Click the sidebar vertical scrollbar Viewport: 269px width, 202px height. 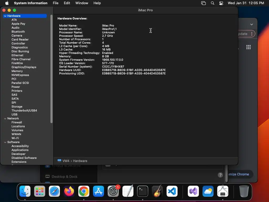[51, 69]
